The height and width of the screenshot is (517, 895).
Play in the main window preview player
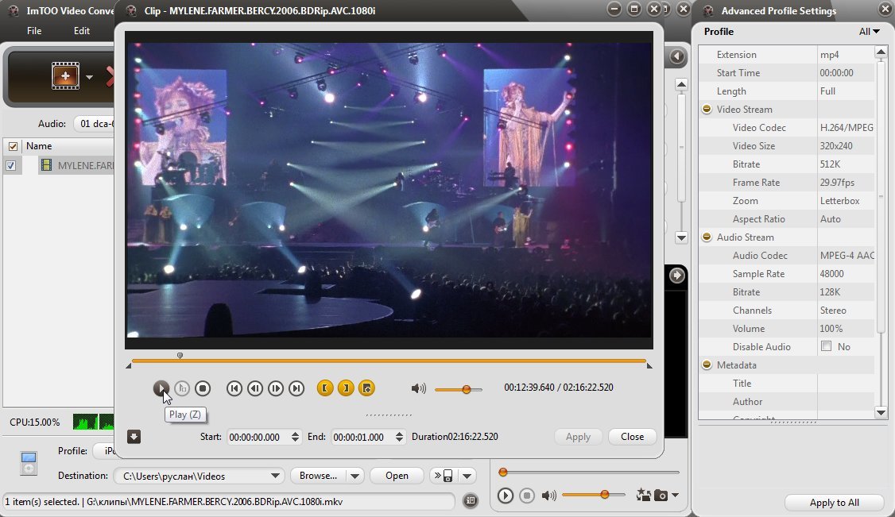(506, 496)
